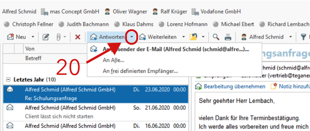This screenshot has height=131, width=310.
Task: Select the 'An Alle...' menu entry
Action: point(174,60)
